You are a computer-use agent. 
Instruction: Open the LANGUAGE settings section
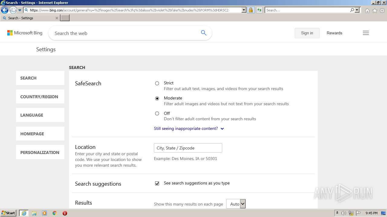coord(40,115)
